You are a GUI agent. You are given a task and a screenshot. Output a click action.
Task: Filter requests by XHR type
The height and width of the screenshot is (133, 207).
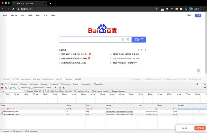45,91
